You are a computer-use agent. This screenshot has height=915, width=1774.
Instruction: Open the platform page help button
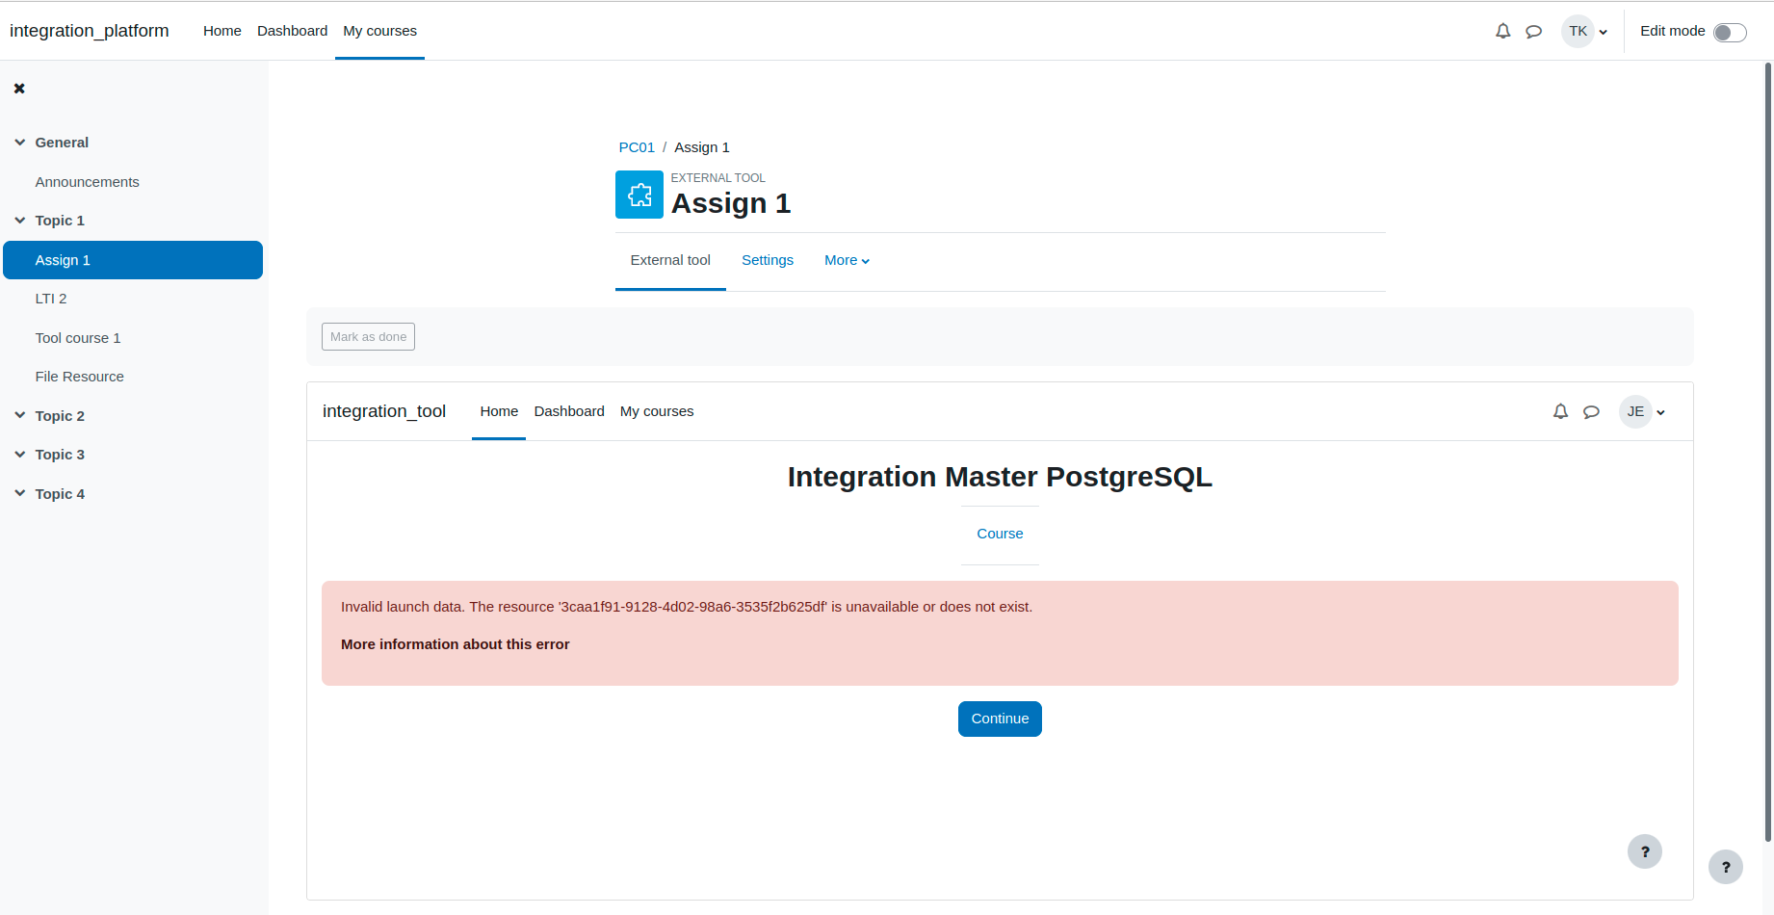point(1726,867)
